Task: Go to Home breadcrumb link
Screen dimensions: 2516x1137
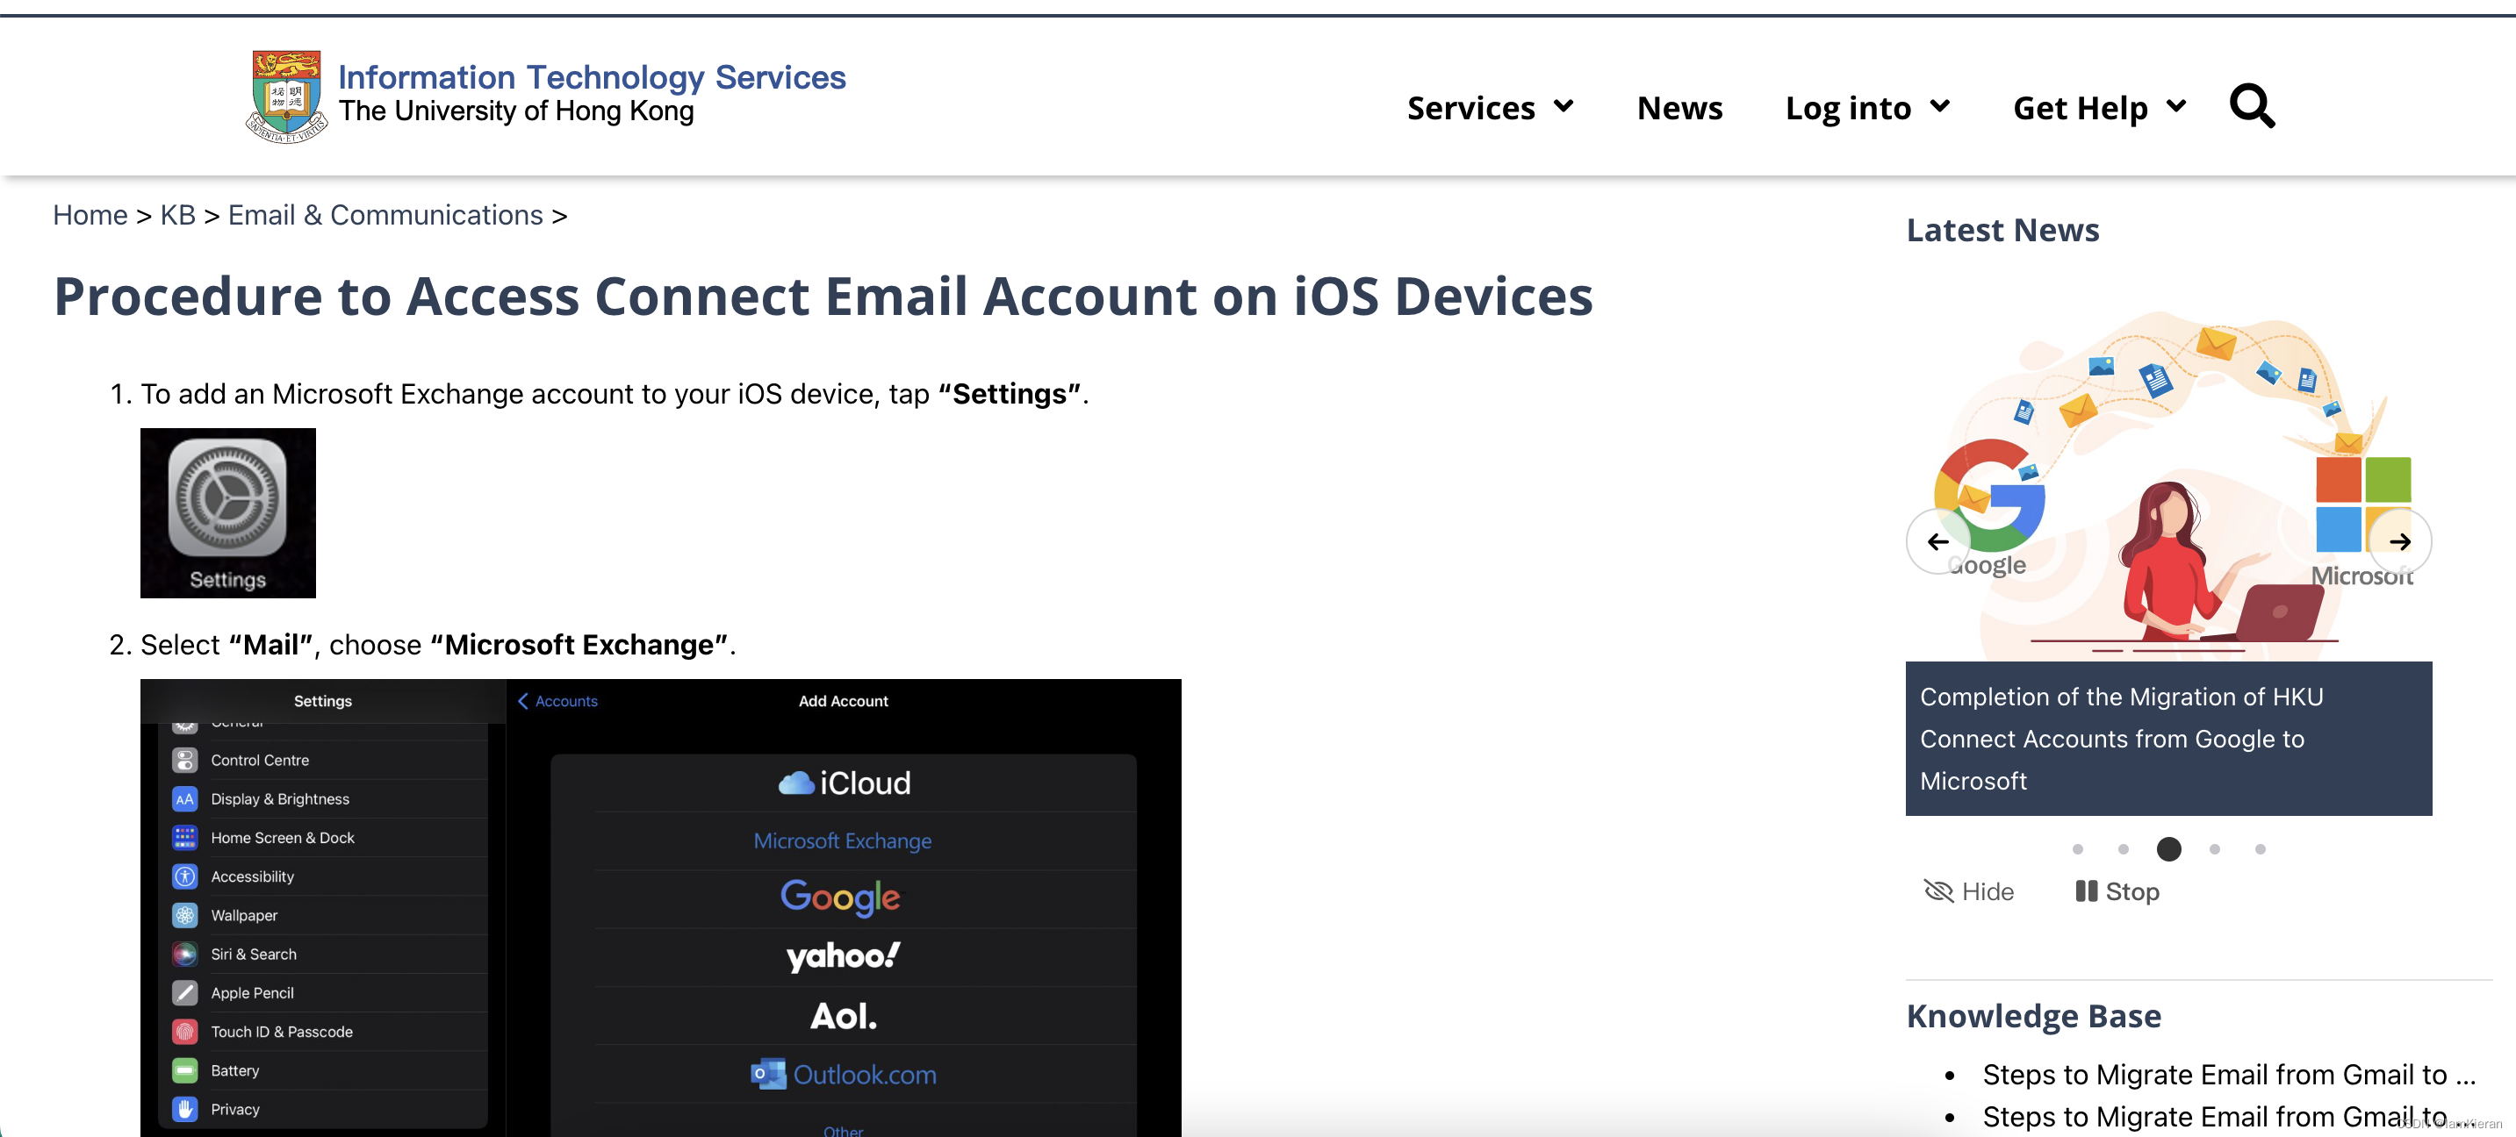Action: pyautogui.click(x=90, y=215)
